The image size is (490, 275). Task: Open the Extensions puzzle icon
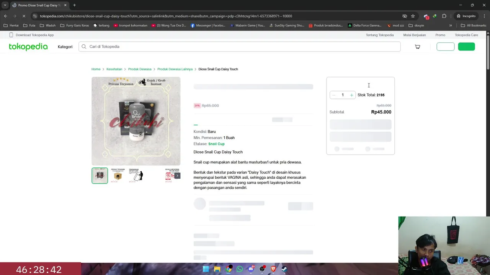(x=444, y=16)
